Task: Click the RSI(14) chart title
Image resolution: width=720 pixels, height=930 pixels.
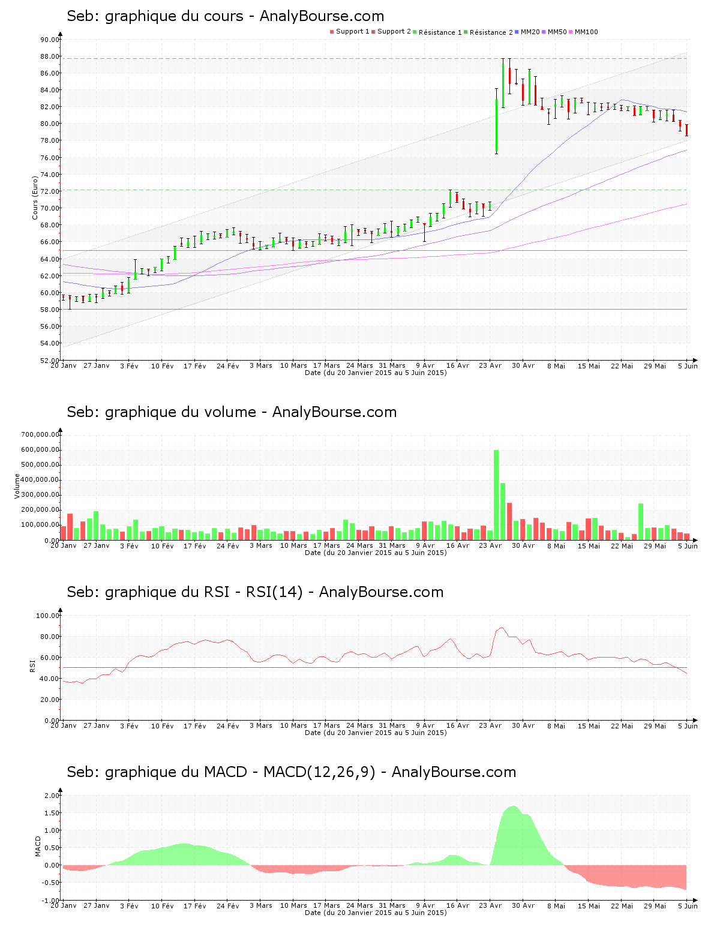Action: [x=255, y=592]
